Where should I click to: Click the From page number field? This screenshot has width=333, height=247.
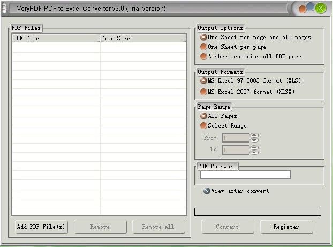tap(236, 138)
